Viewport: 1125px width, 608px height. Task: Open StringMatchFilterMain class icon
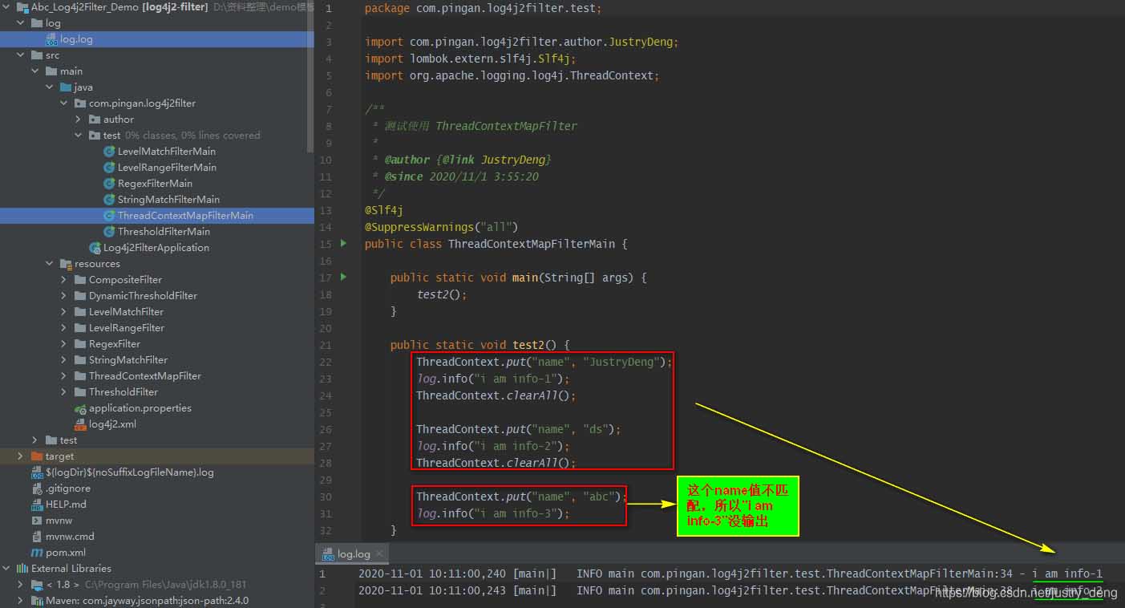click(109, 200)
